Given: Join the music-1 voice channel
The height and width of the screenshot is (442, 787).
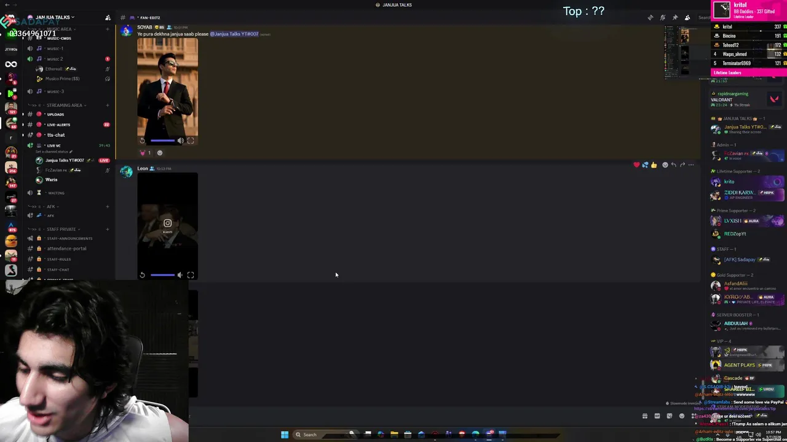Looking at the screenshot, I should (68, 48).
